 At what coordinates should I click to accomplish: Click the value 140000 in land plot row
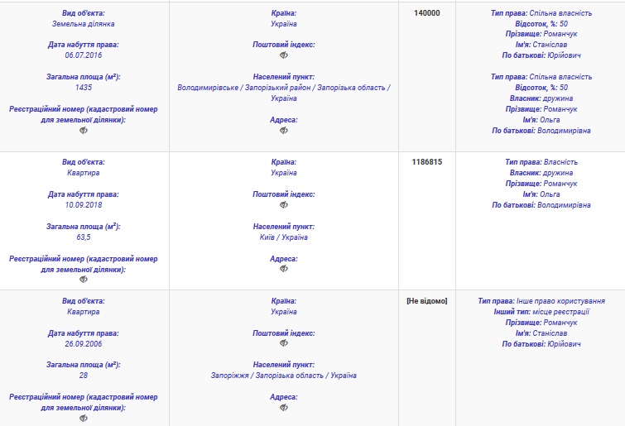426,13
